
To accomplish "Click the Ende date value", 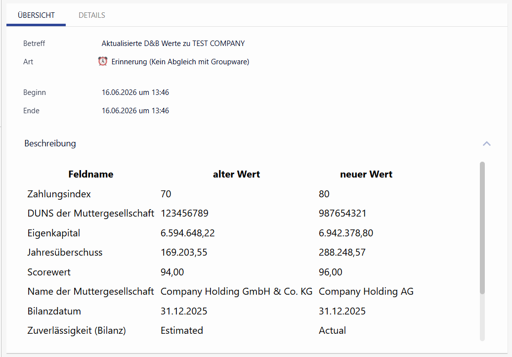I will [135, 111].
